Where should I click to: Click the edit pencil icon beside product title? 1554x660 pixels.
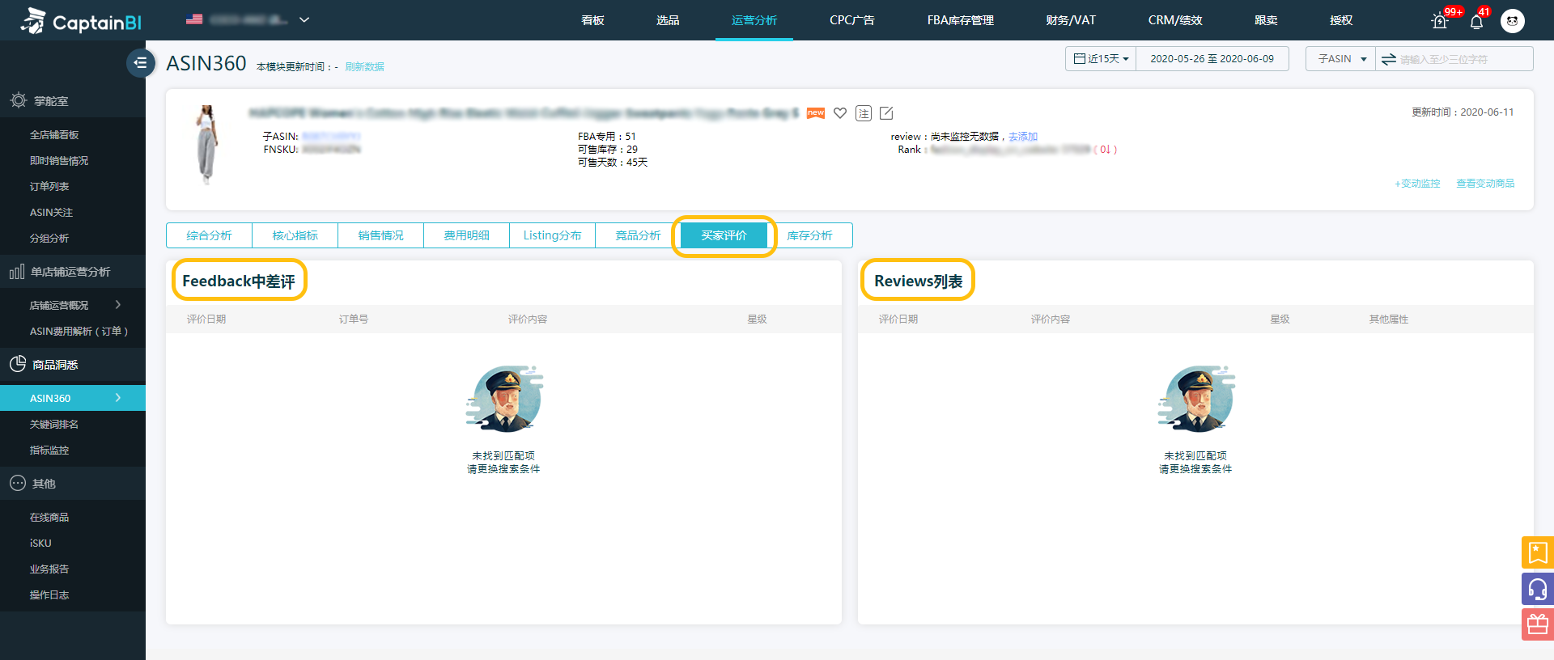pyautogui.click(x=886, y=113)
